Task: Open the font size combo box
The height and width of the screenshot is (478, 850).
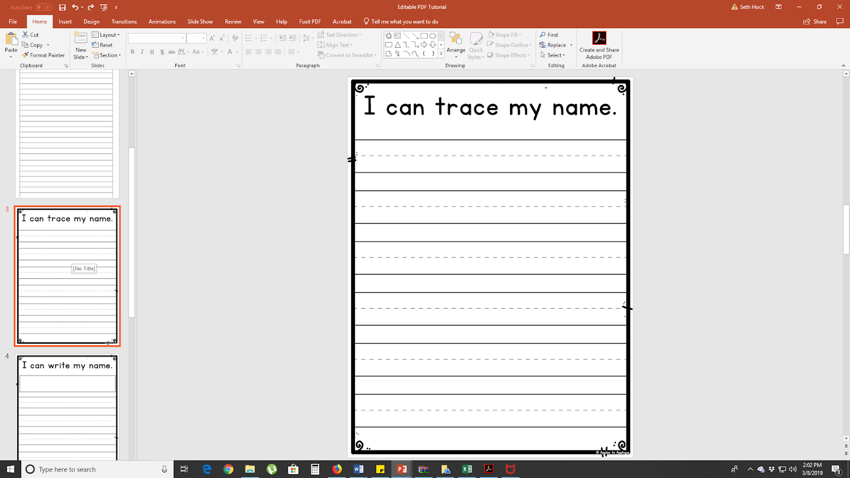Action: click(x=196, y=38)
